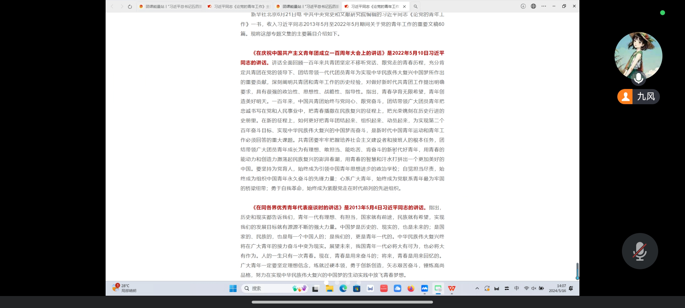Open the browser downloads icon
Viewport: 685px width, 308px height.
(523, 6)
